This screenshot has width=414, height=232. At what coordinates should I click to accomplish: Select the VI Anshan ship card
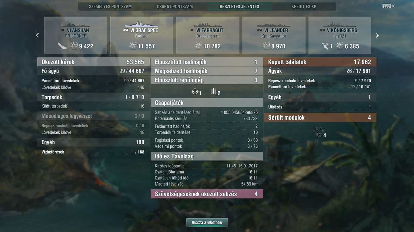click(x=76, y=35)
